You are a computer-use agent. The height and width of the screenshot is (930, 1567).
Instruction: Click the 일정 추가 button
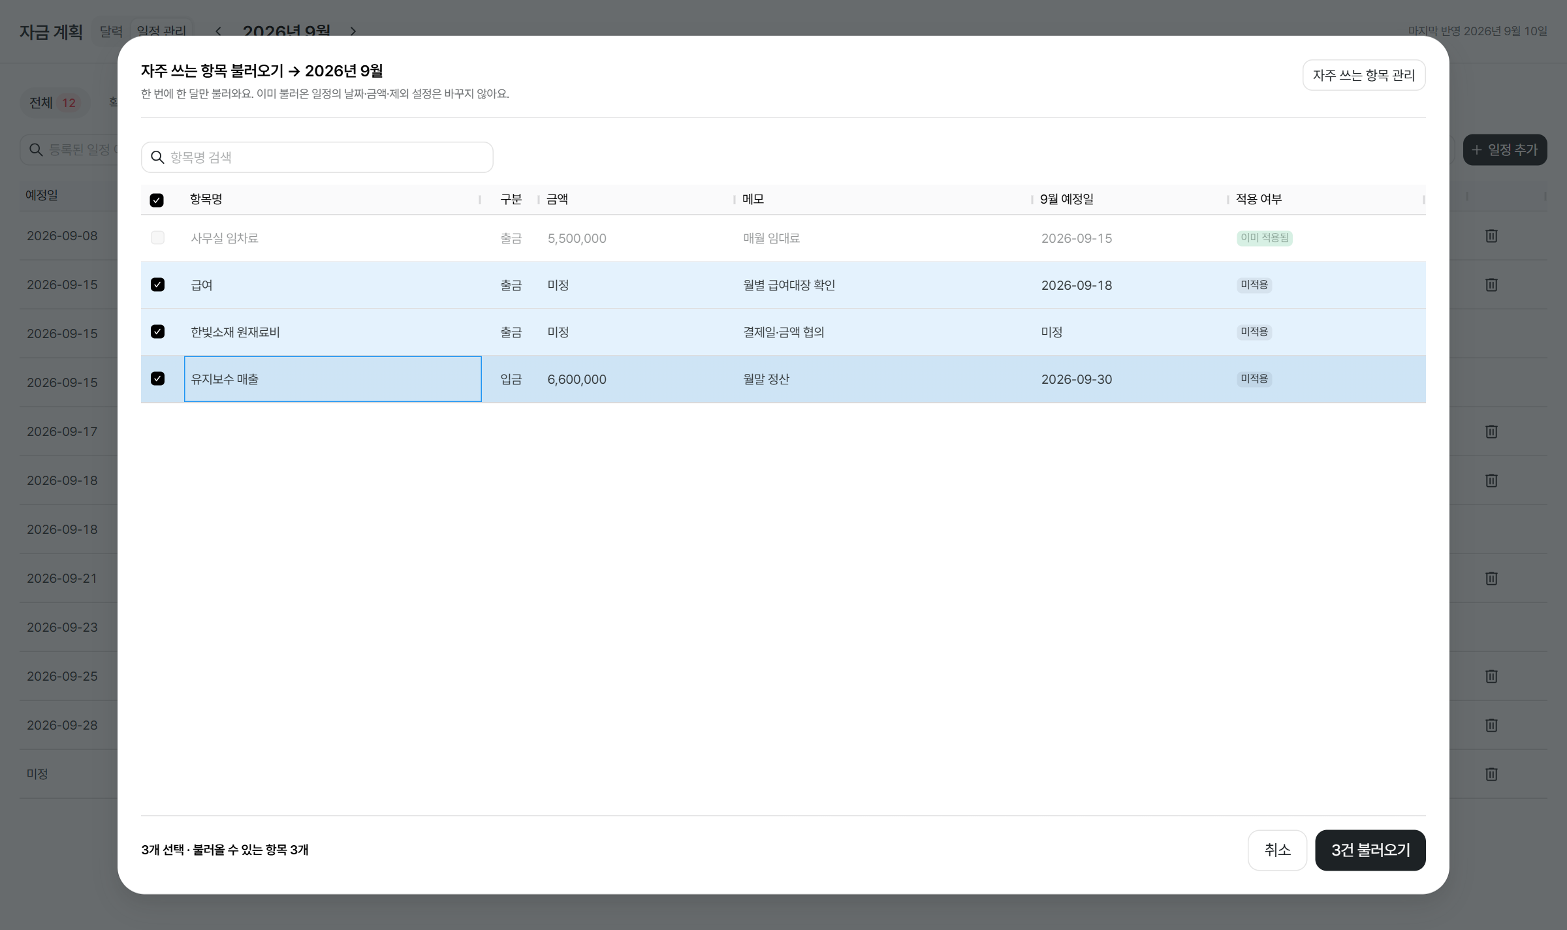coord(1504,150)
